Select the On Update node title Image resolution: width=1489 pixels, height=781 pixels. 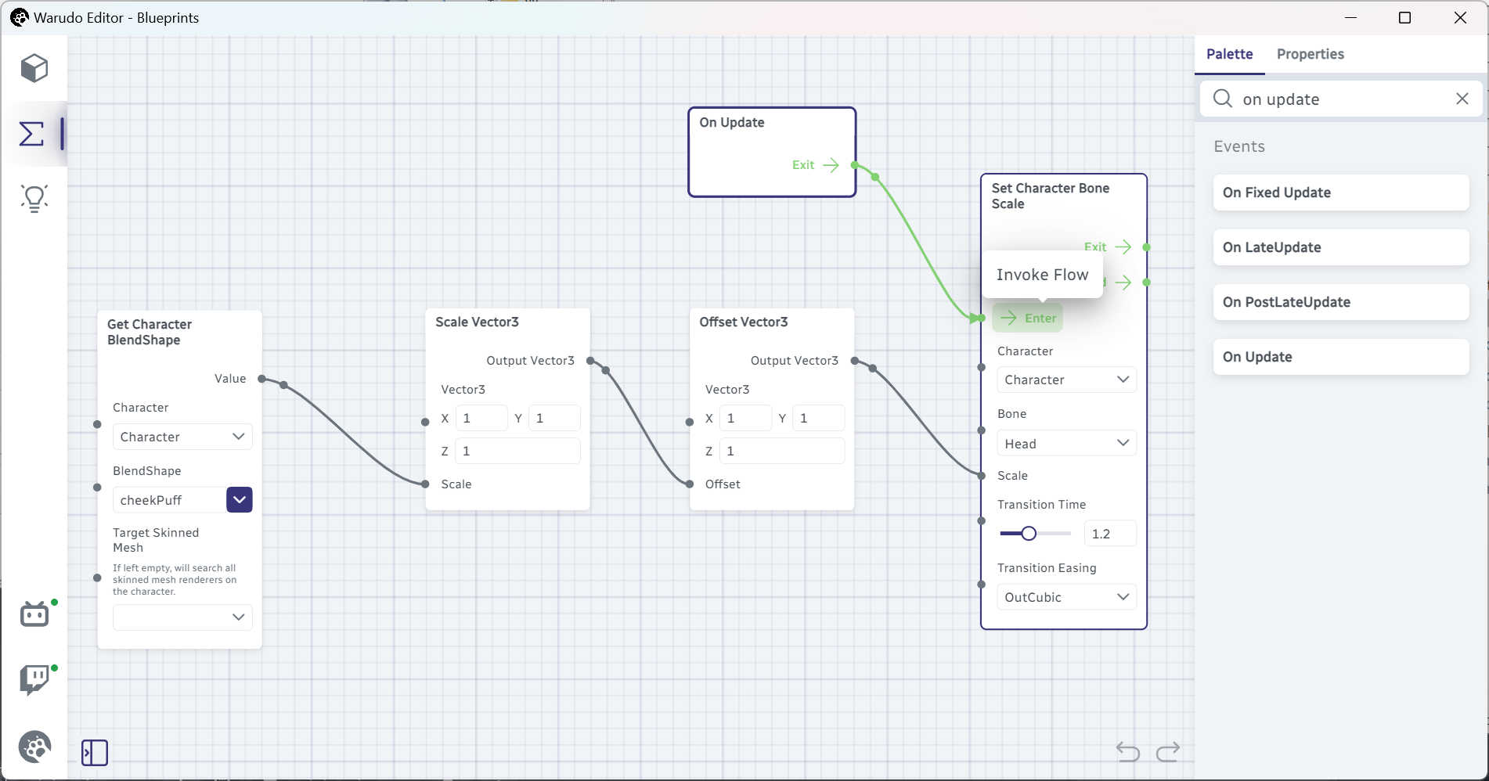coord(732,122)
